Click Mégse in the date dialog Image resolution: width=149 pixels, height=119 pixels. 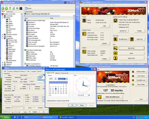coord(82,105)
